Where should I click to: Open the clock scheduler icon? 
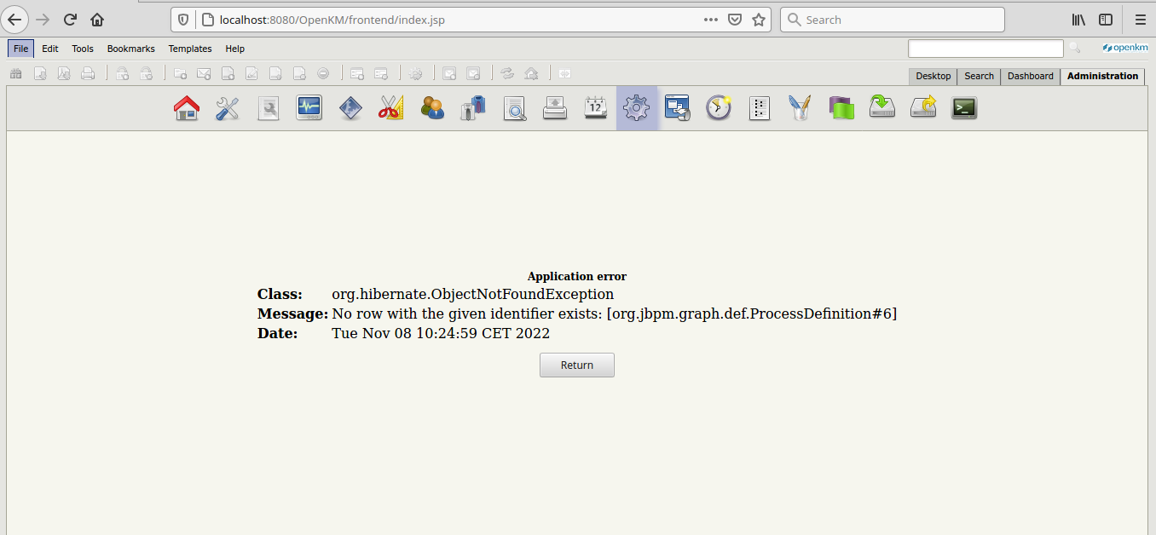pyautogui.click(x=719, y=108)
